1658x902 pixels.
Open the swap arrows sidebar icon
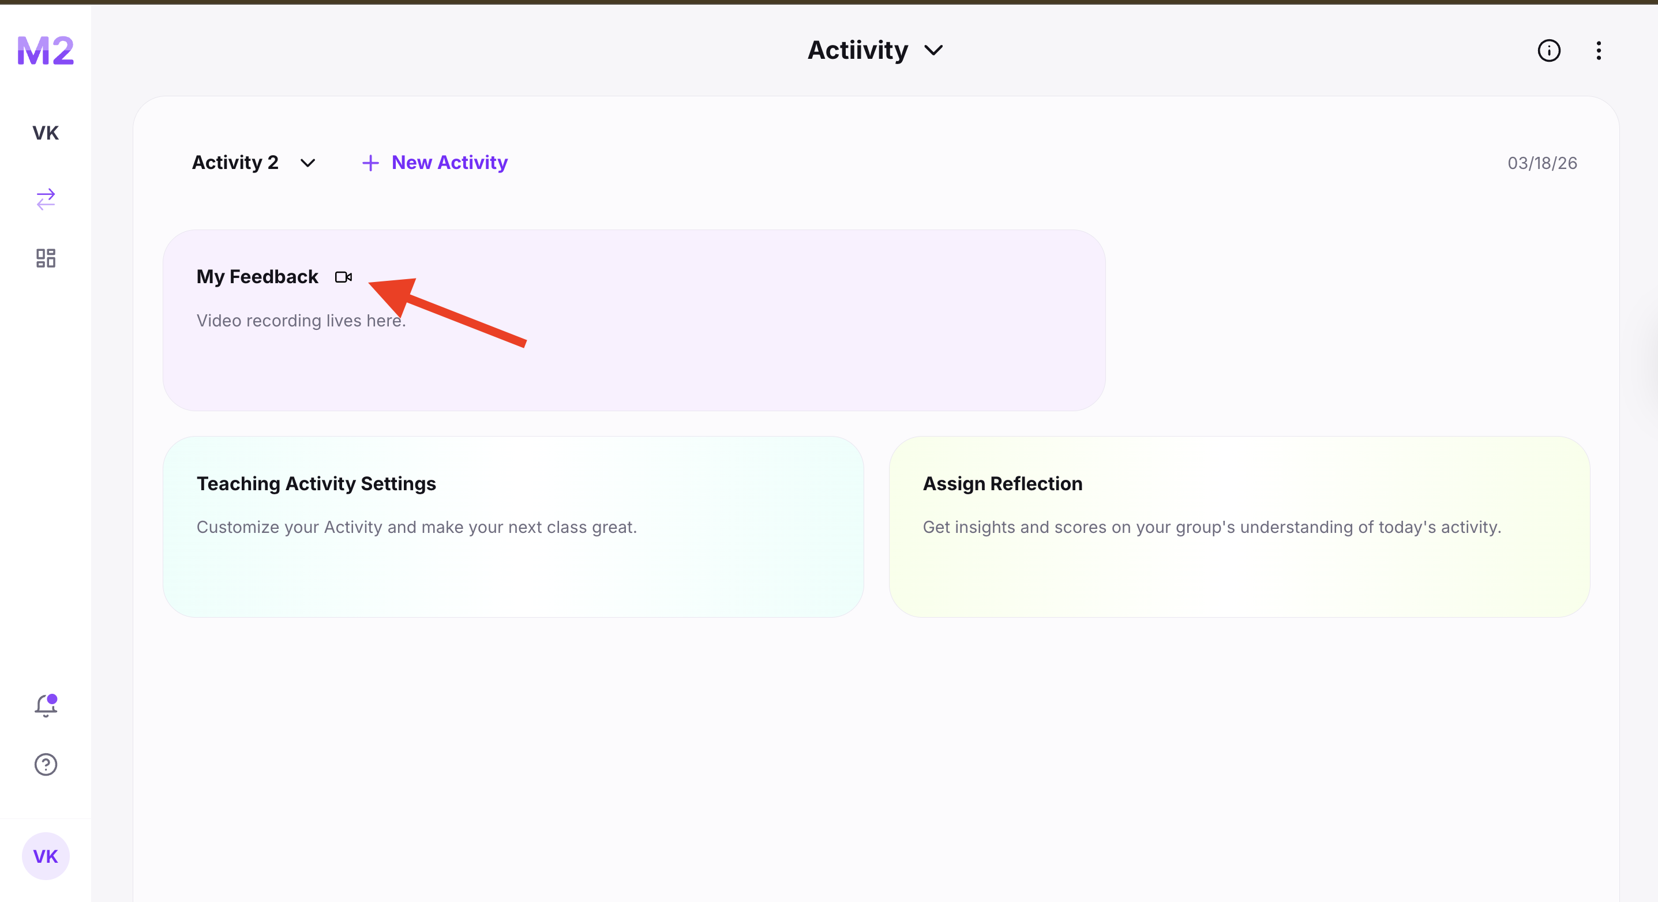pyautogui.click(x=46, y=199)
